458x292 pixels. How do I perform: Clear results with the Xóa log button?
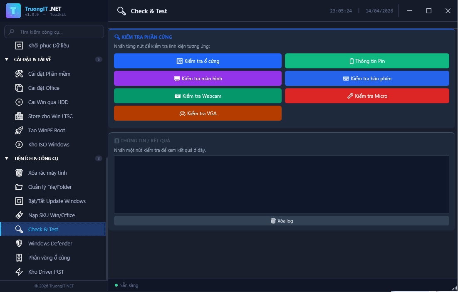coord(281,221)
